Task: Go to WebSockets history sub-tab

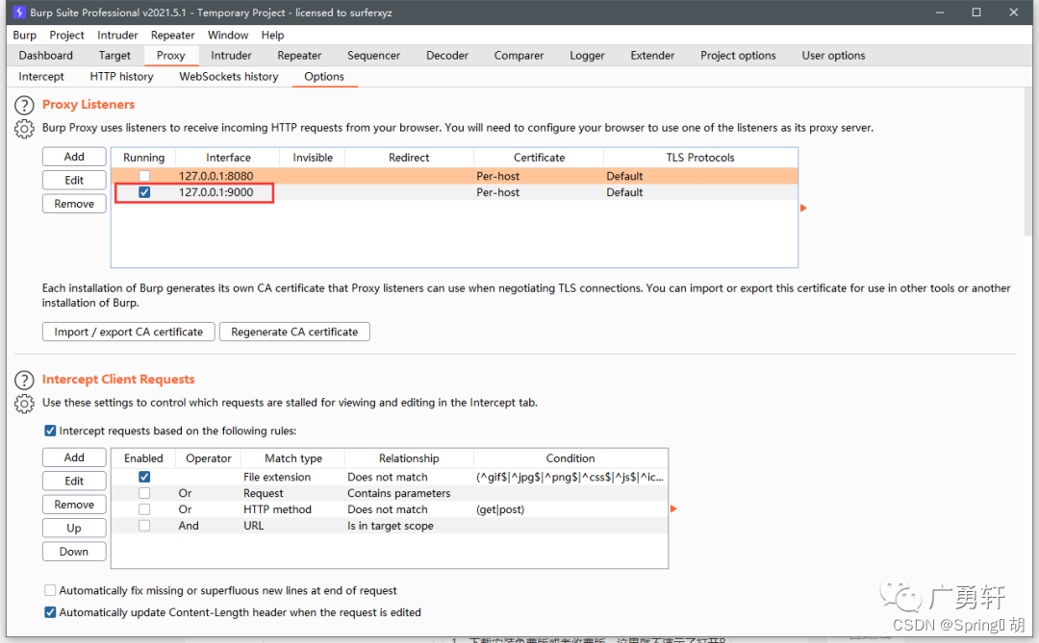Action: coord(229,77)
